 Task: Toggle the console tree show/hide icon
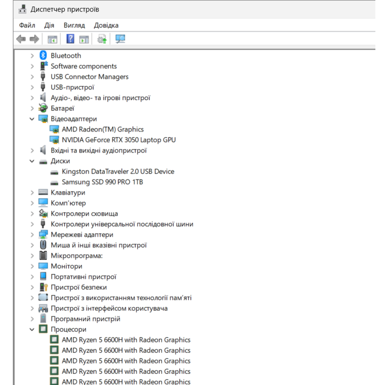click(x=52, y=39)
